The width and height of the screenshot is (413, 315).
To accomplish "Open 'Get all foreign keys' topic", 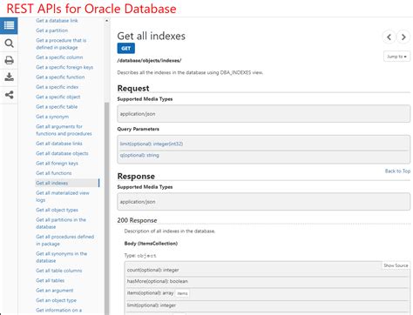I will click(x=57, y=164).
